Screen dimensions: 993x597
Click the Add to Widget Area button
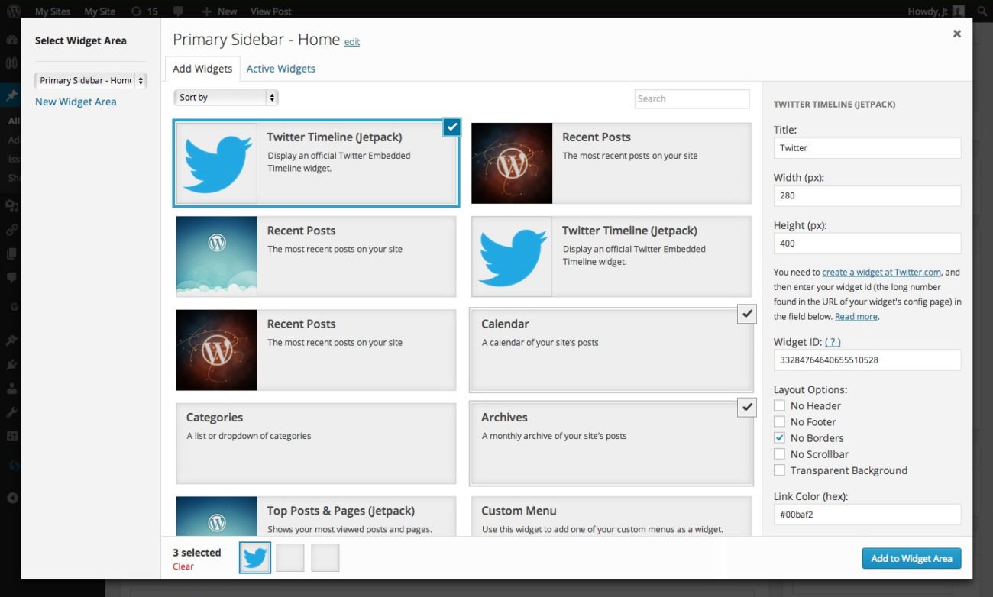pyautogui.click(x=911, y=558)
